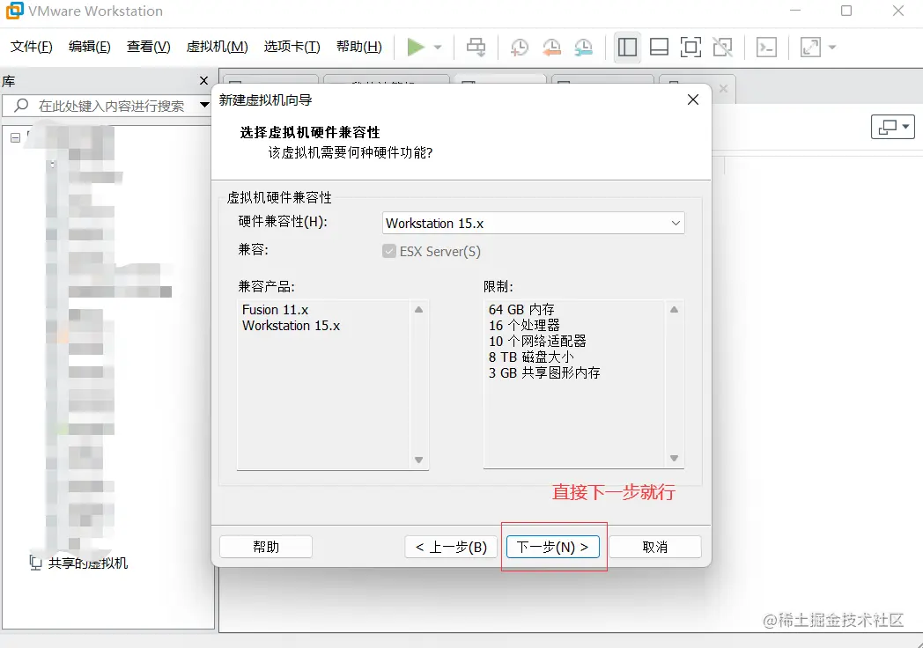This screenshot has width=923, height=648.
Task: Open the Snapshot Manager icon
Action: tap(583, 47)
